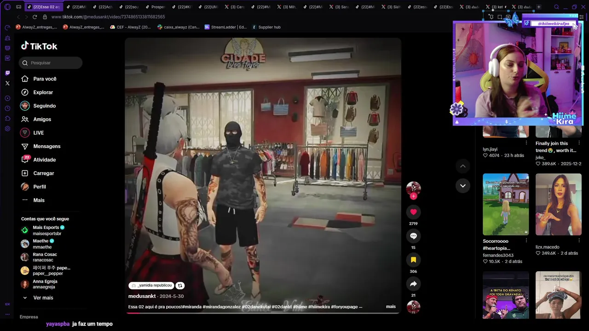Go to previous video with up chevron

[463, 166]
